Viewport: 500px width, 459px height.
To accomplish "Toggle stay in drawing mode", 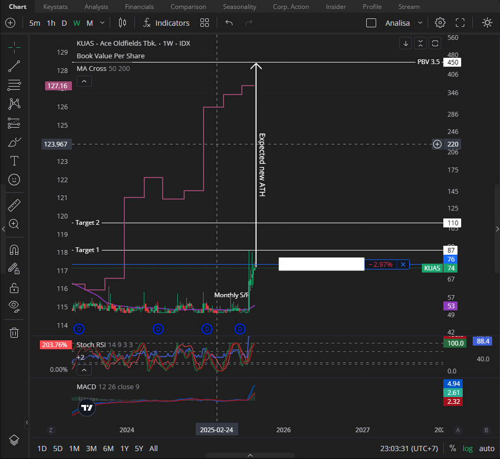I will pyautogui.click(x=14, y=269).
